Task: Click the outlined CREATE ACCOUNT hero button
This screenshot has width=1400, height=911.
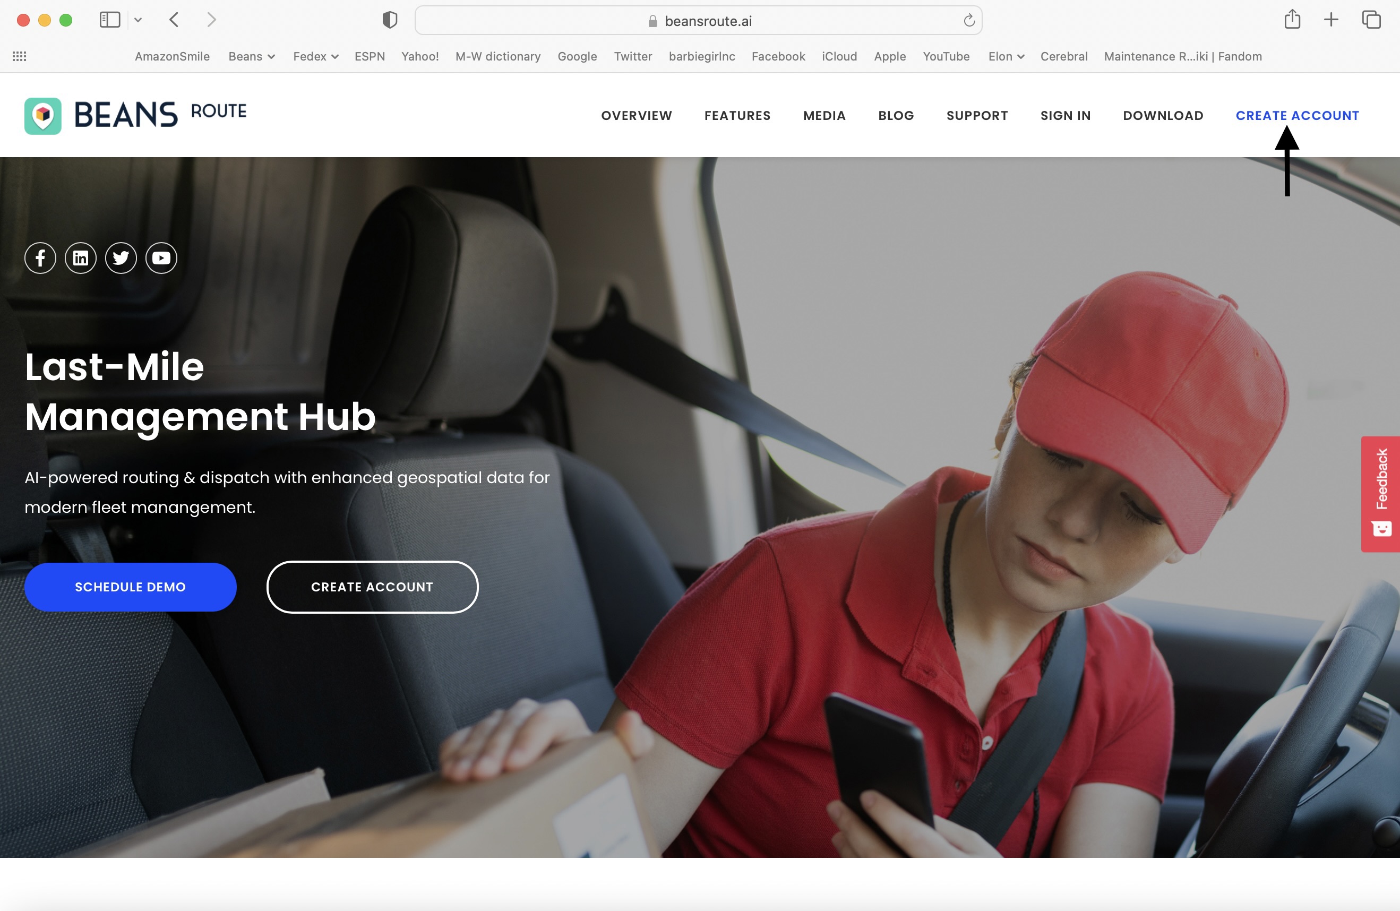Action: 372,587
